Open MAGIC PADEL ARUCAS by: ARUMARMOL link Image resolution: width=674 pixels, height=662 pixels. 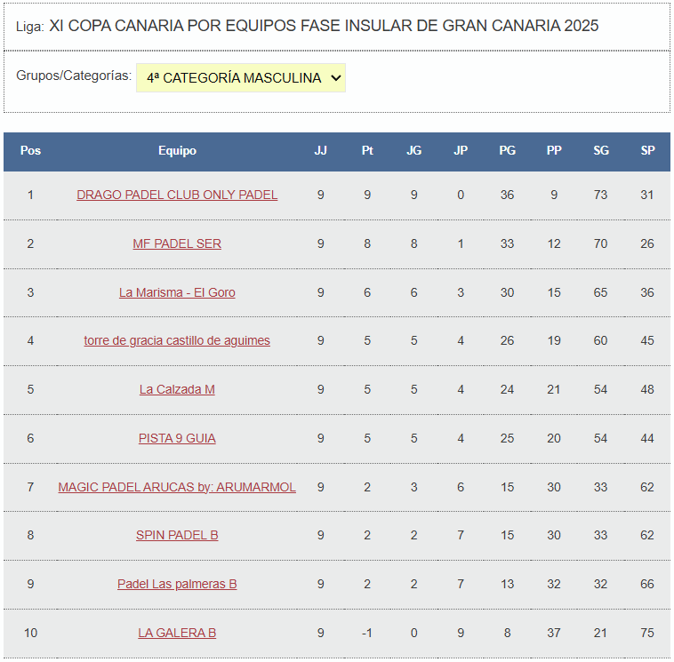point(177,487)
